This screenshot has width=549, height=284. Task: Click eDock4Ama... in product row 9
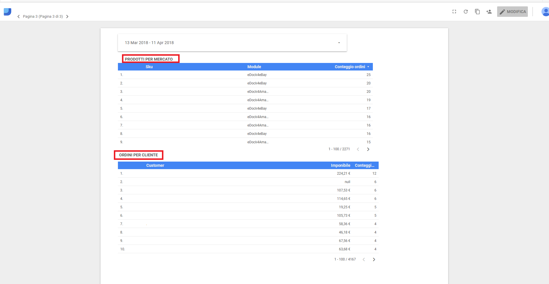pos(258,142)
